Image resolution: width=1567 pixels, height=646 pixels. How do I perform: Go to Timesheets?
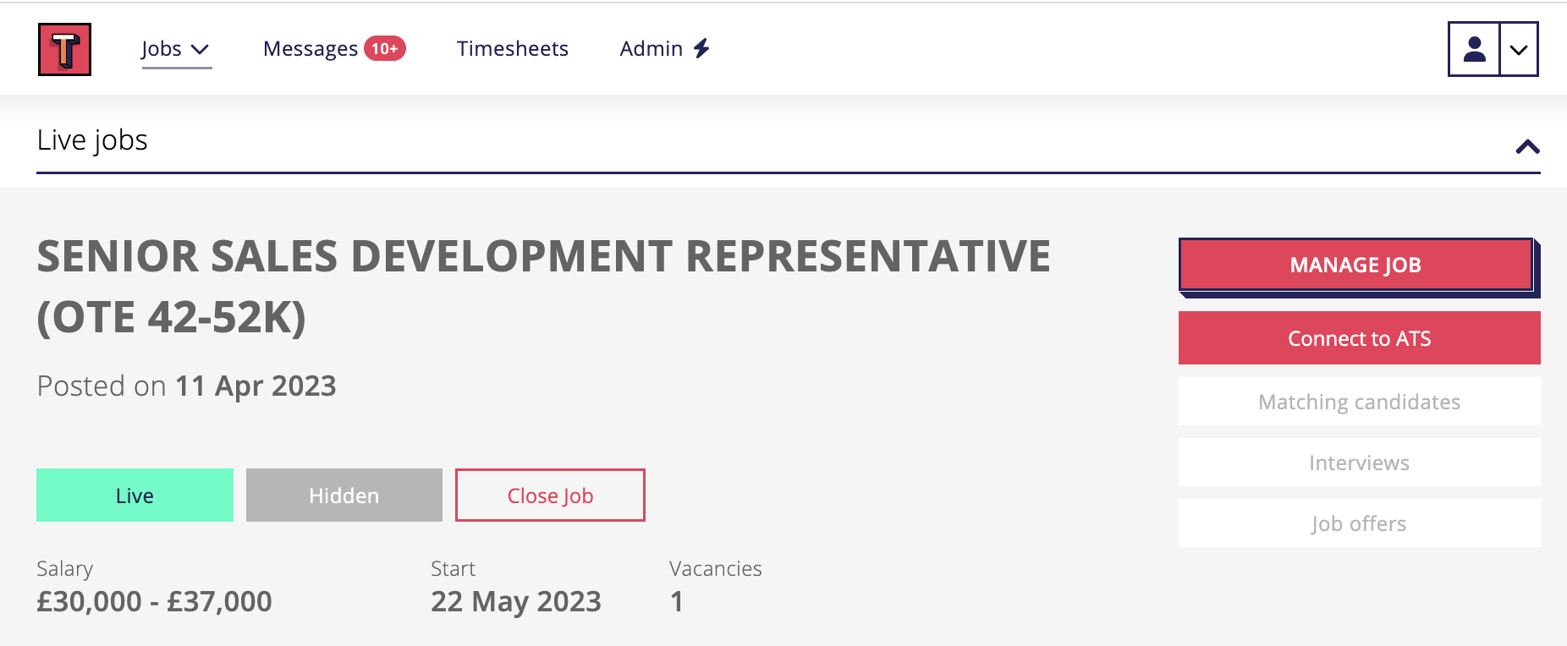pyautogui.click(x=512, y=49)
